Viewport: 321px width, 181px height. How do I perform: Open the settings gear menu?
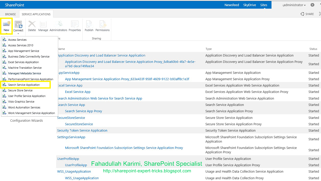[x=312, y=5]
